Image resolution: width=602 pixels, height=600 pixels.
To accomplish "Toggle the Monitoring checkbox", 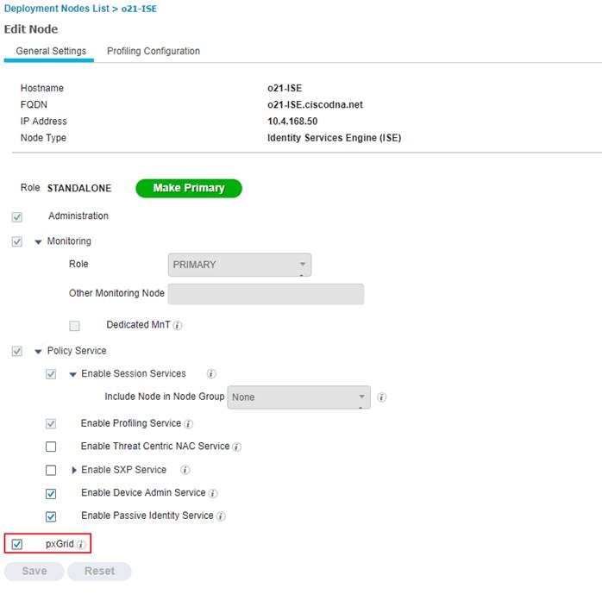I will pos(17,241).
